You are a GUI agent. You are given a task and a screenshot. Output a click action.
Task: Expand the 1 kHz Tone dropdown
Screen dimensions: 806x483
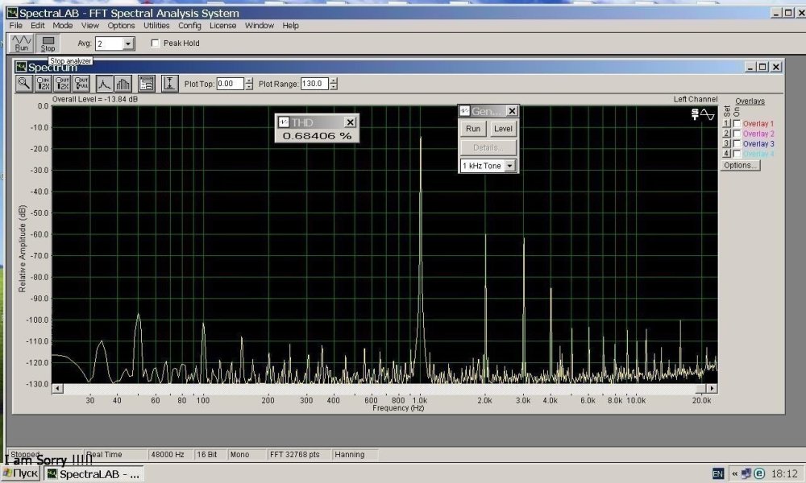coord(509,166)
